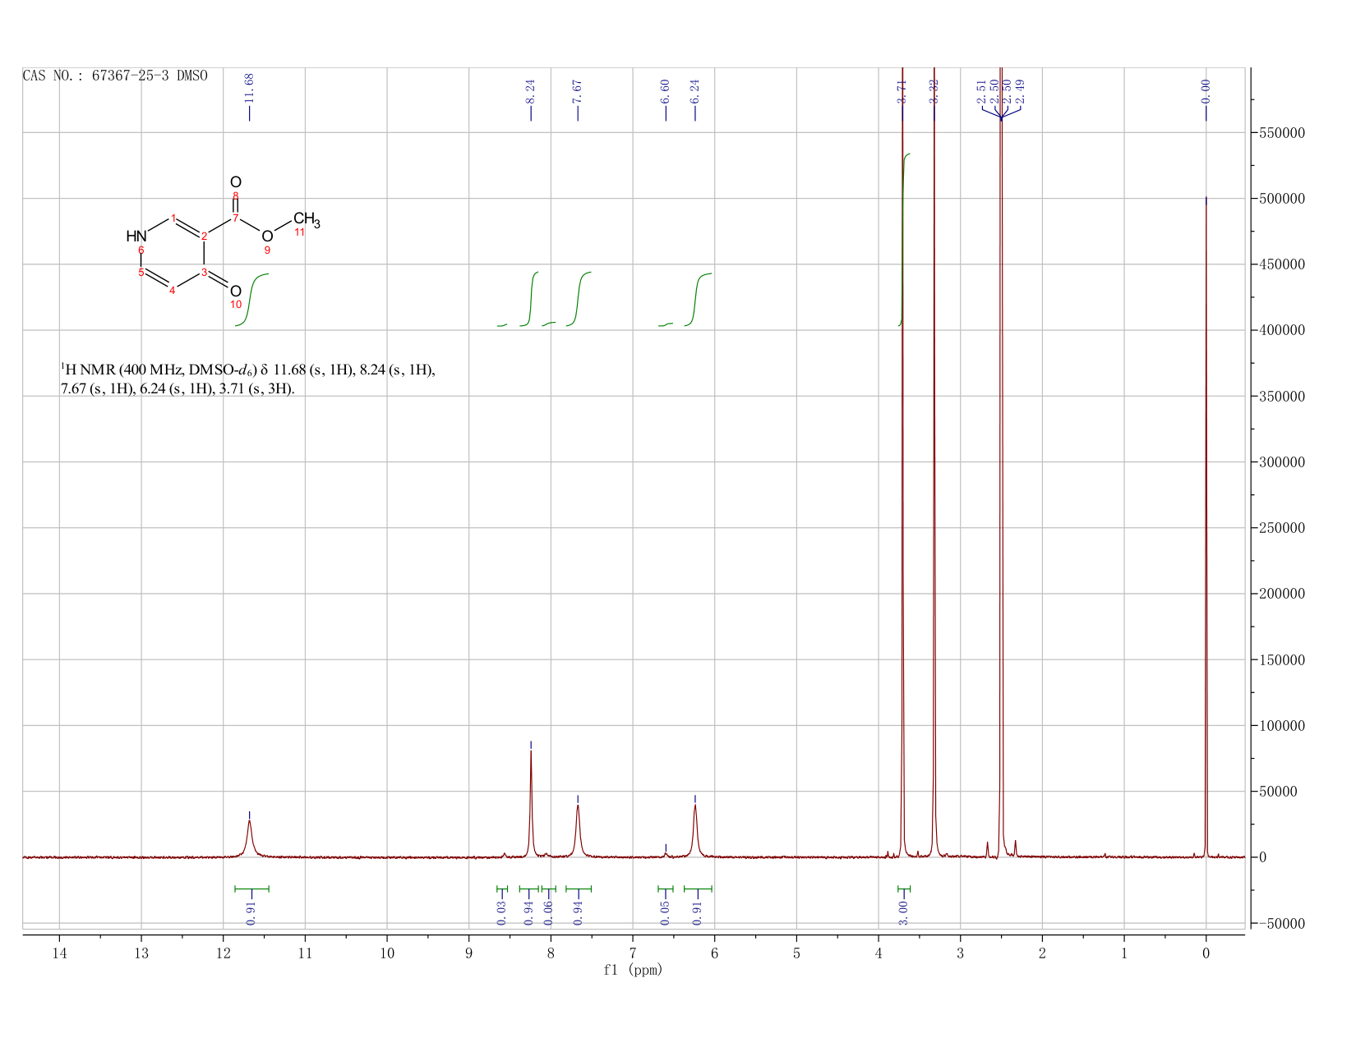Click the 2.49 solvent peak label
Viewport: 1356px width, 1047px height.
[x=1020, y=92]
